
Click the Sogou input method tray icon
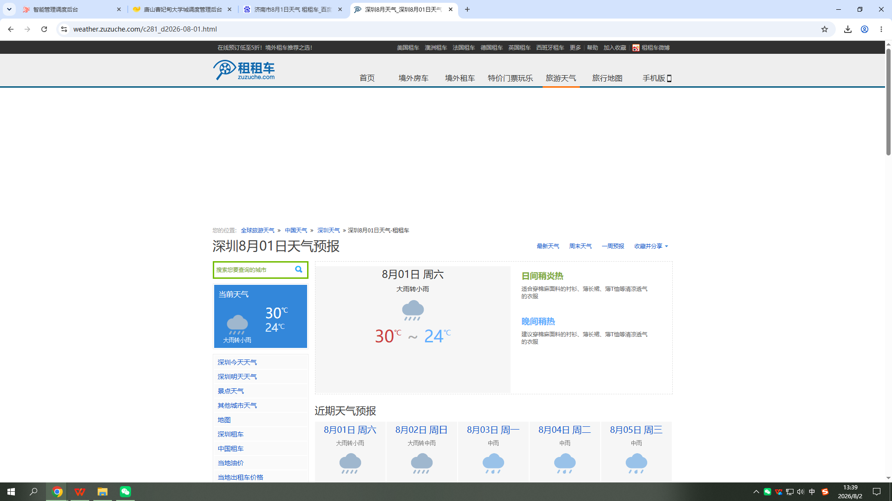(825, 492)
